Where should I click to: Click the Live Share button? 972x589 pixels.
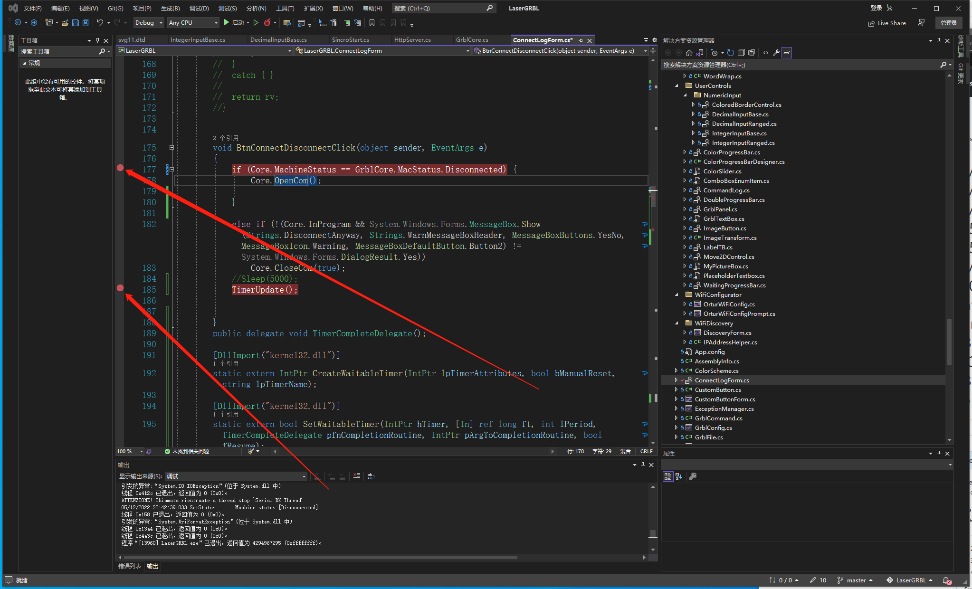(x=886, y=23)
